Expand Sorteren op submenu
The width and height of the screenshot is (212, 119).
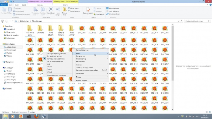point(91,56)
